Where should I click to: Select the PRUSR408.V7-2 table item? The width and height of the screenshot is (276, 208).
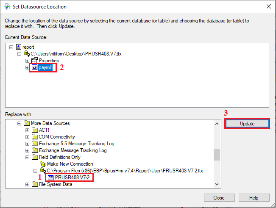point(71,177)
